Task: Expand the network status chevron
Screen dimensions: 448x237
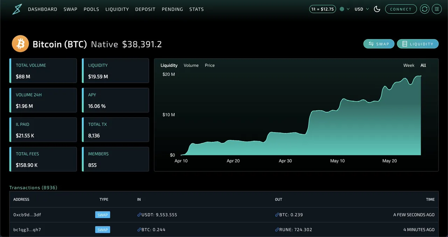Action: point(348,9)
